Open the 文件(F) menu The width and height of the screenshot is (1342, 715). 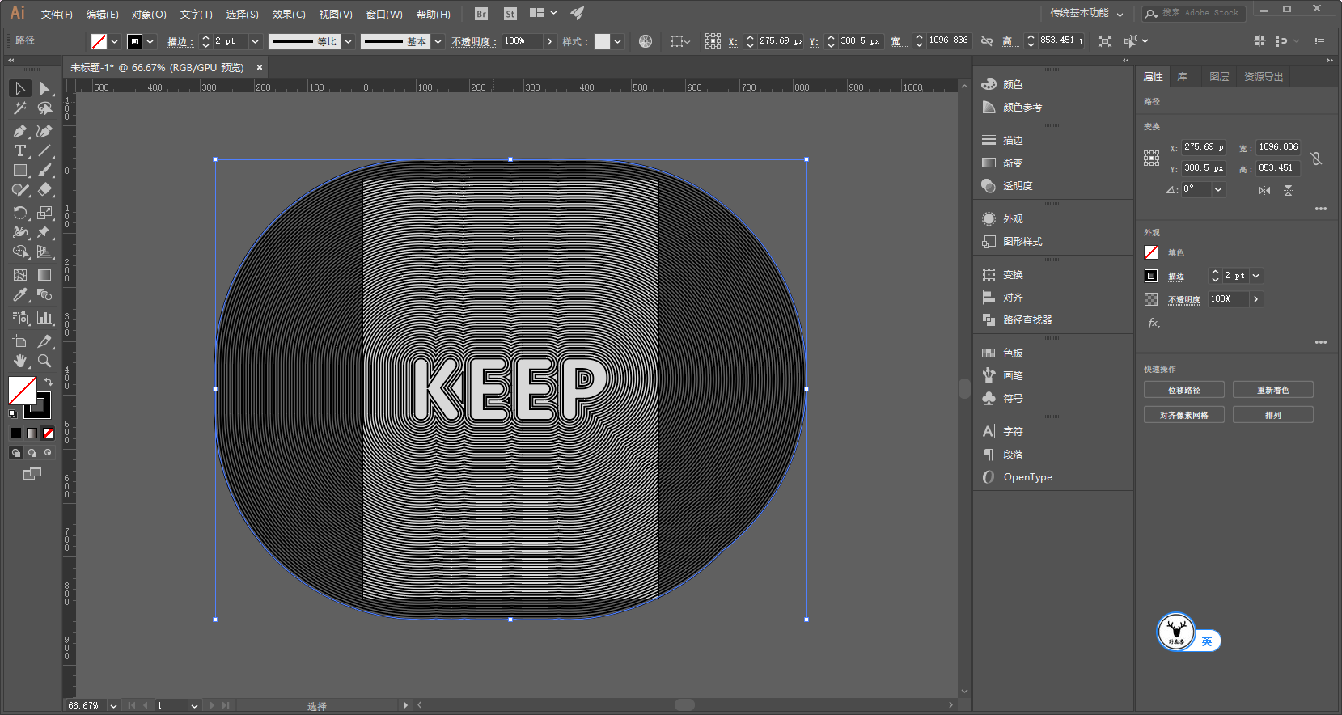pyautogui.click(x=57, y=14)
